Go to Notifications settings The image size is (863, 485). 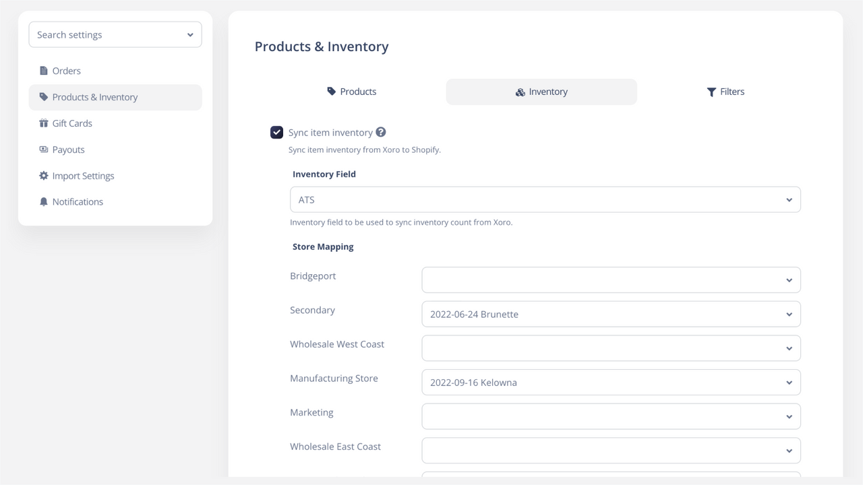pyautogui.click(x=115, y=202)
